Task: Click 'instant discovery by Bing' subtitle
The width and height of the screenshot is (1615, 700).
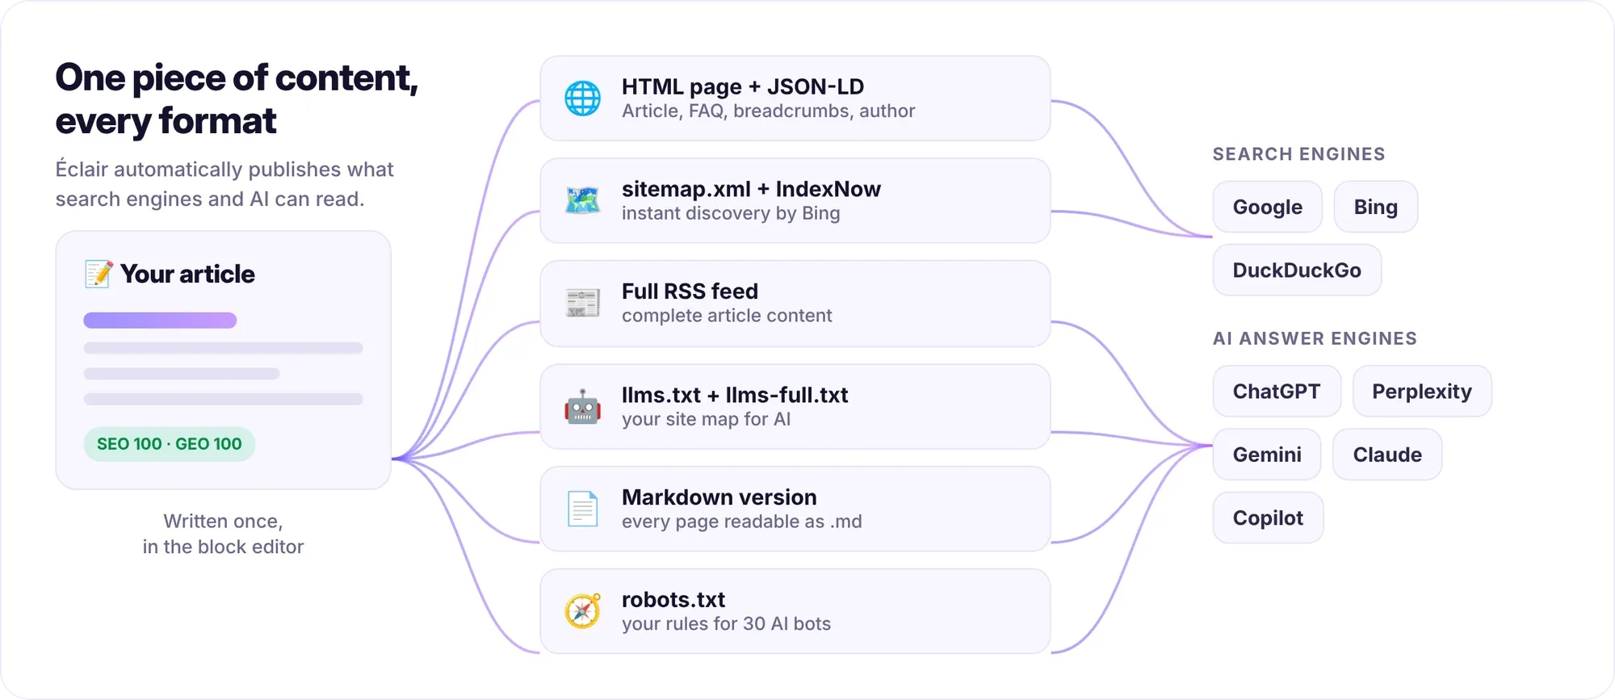Action: [x=731, y=213]
